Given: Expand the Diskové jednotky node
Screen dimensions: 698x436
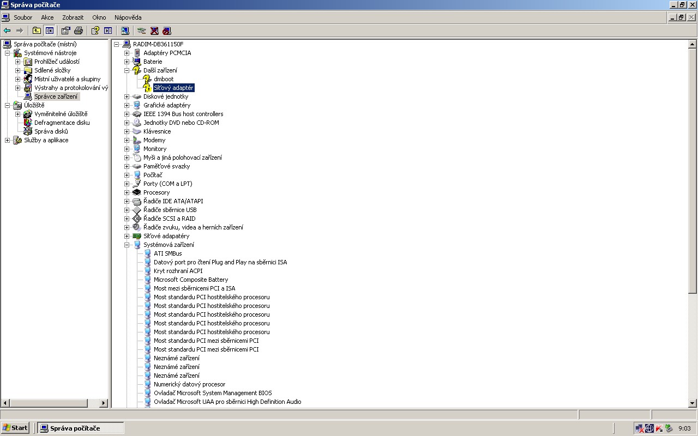Looking at the screenshot, I should coord(127,96).
